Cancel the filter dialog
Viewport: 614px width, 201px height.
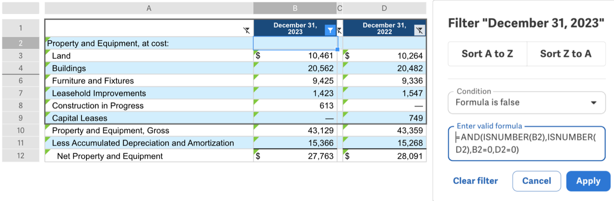(536, 181)
